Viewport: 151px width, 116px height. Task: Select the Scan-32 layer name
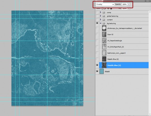110,34
